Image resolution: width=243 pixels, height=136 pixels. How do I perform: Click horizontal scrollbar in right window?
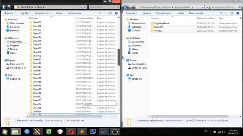[x=189, y=116]
